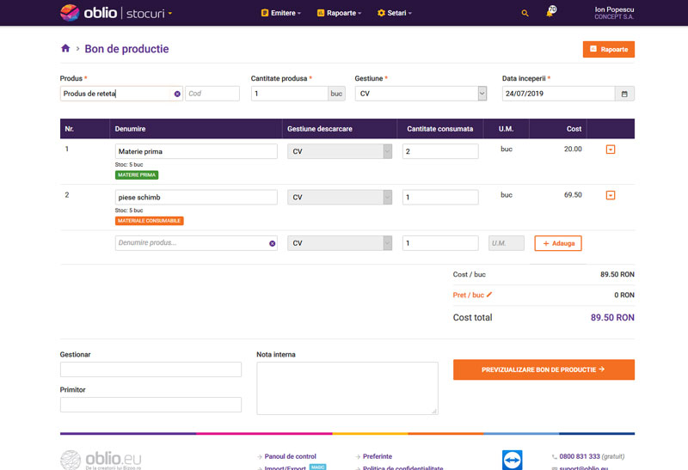
Task: Open the Setari menu
Action: pos(395,13)
